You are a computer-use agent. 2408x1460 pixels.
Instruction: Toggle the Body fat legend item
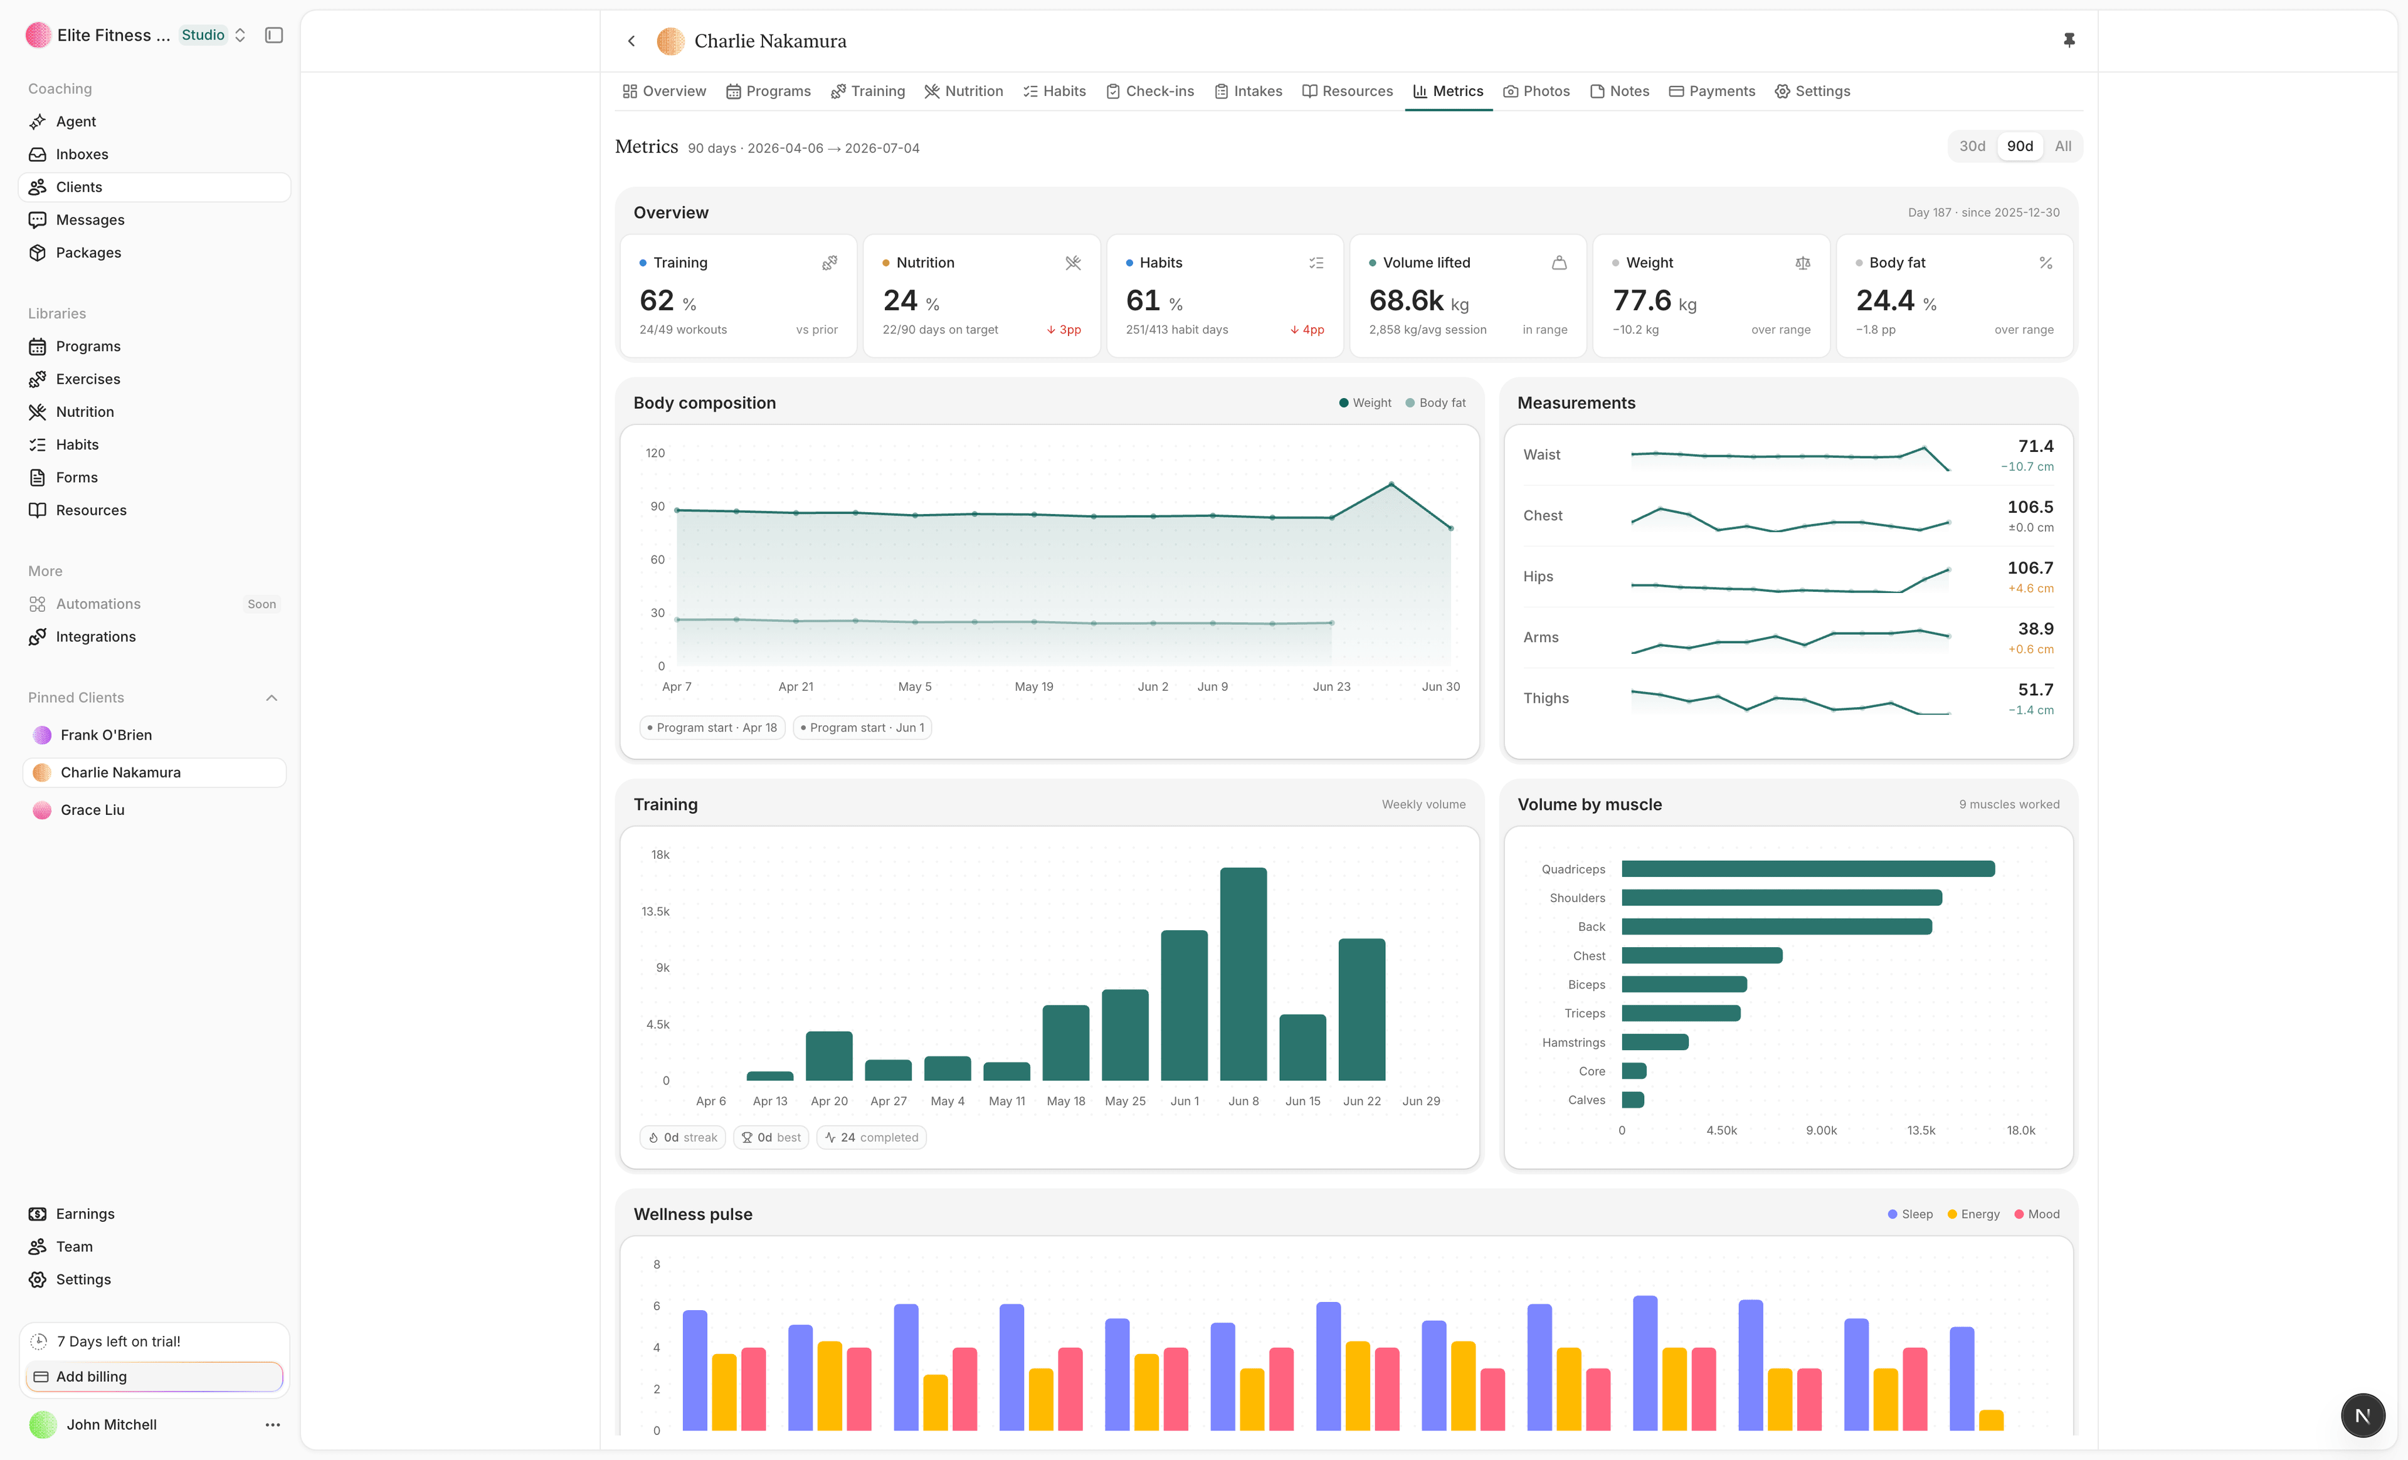coord(1435,402)
